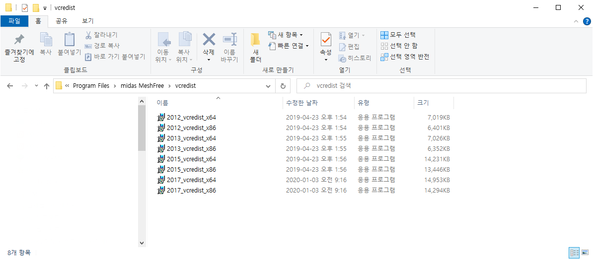This screenshot has height=259, width=593.
Task: Select the 2012_vcredist_x86 file icon
Action: [x=161, y=128]
